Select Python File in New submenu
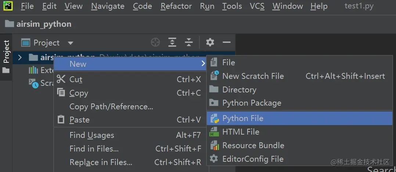 [242, 118]
